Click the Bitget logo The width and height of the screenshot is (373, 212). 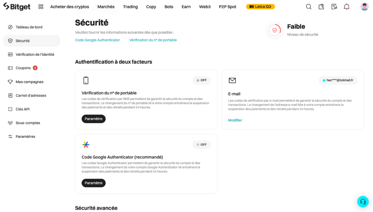[17, 6]
